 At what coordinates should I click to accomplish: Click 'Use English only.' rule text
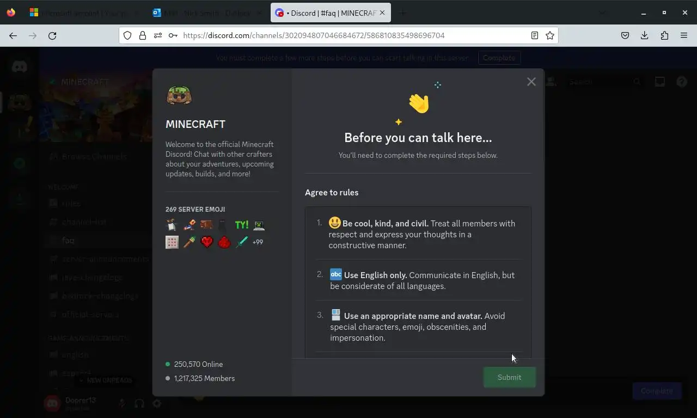376,275
